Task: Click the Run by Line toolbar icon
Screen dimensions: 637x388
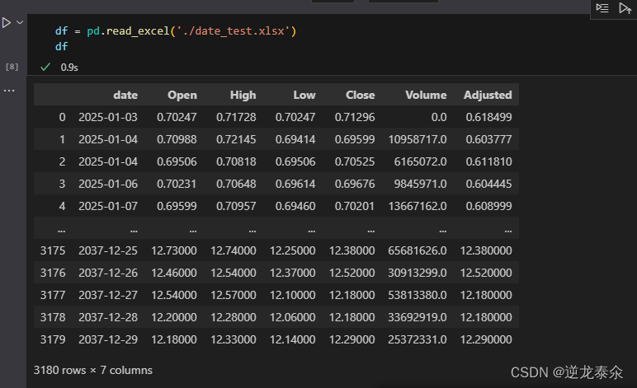Action: coord(602,7)
